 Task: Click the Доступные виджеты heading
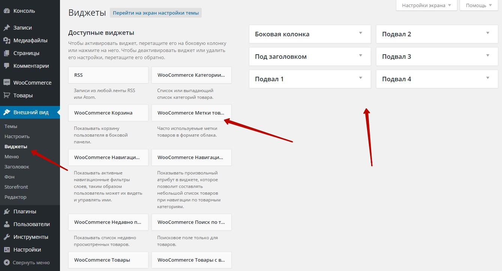[x=101, y=33]
